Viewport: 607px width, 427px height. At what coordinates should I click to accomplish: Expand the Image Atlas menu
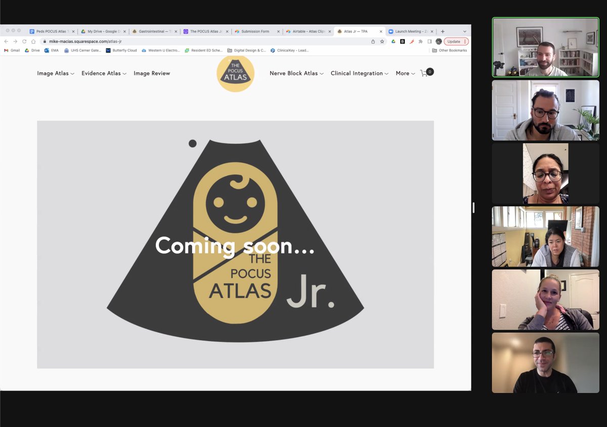(56, 73)
